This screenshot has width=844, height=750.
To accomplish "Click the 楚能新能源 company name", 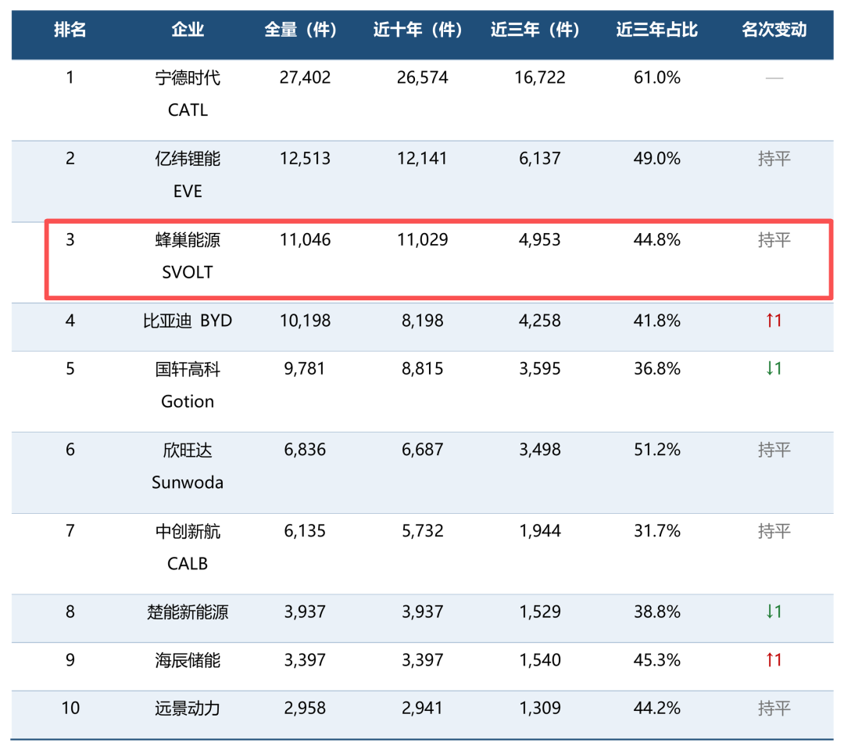I will (188, 612).
